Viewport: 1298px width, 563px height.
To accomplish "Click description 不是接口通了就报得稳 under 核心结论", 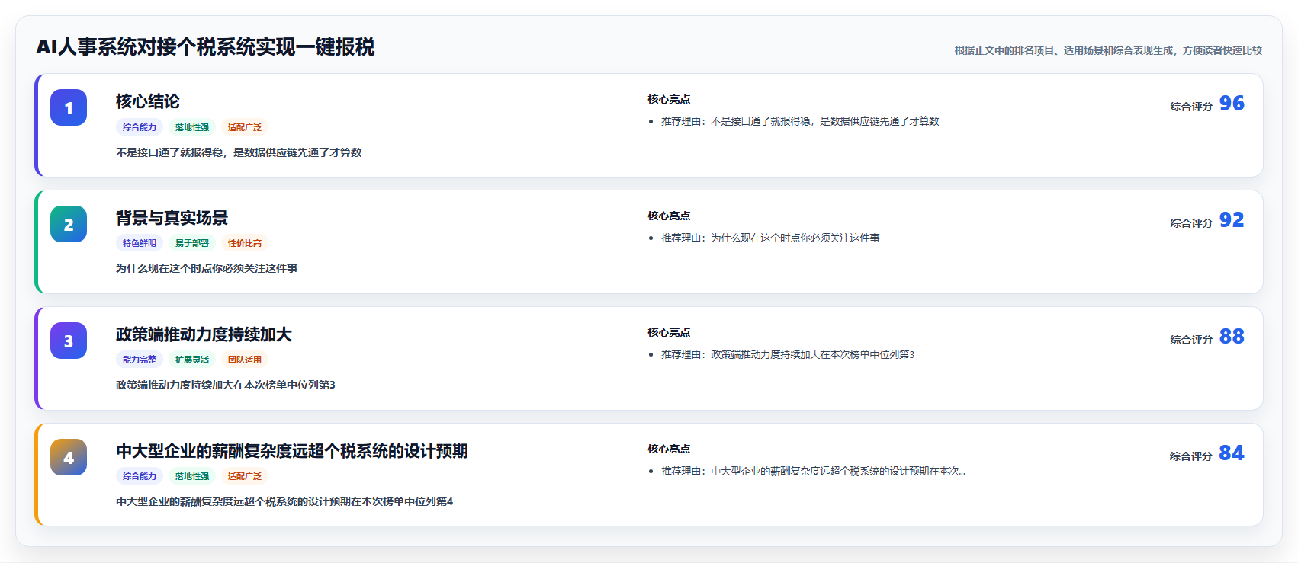I will coord(239,152).
